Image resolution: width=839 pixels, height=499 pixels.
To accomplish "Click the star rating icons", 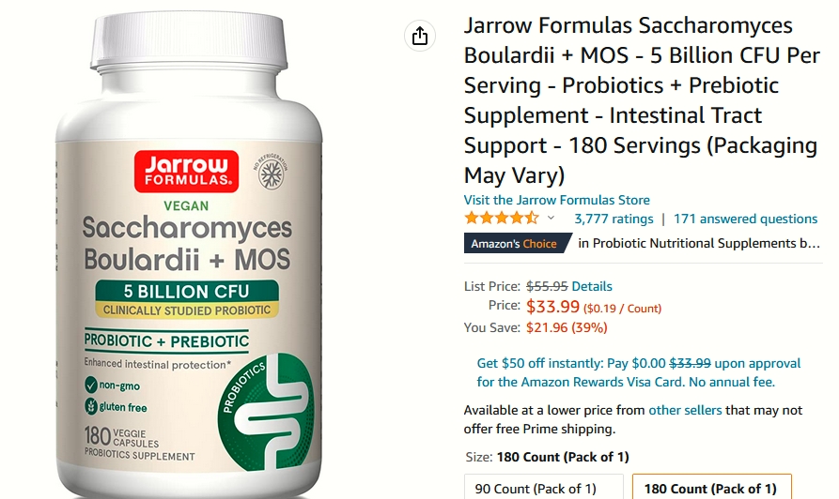I will point(502,218).
